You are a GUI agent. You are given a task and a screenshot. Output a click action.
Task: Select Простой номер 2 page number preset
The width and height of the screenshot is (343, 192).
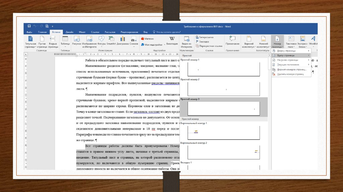pyautogui.click(x=223, y=87)
